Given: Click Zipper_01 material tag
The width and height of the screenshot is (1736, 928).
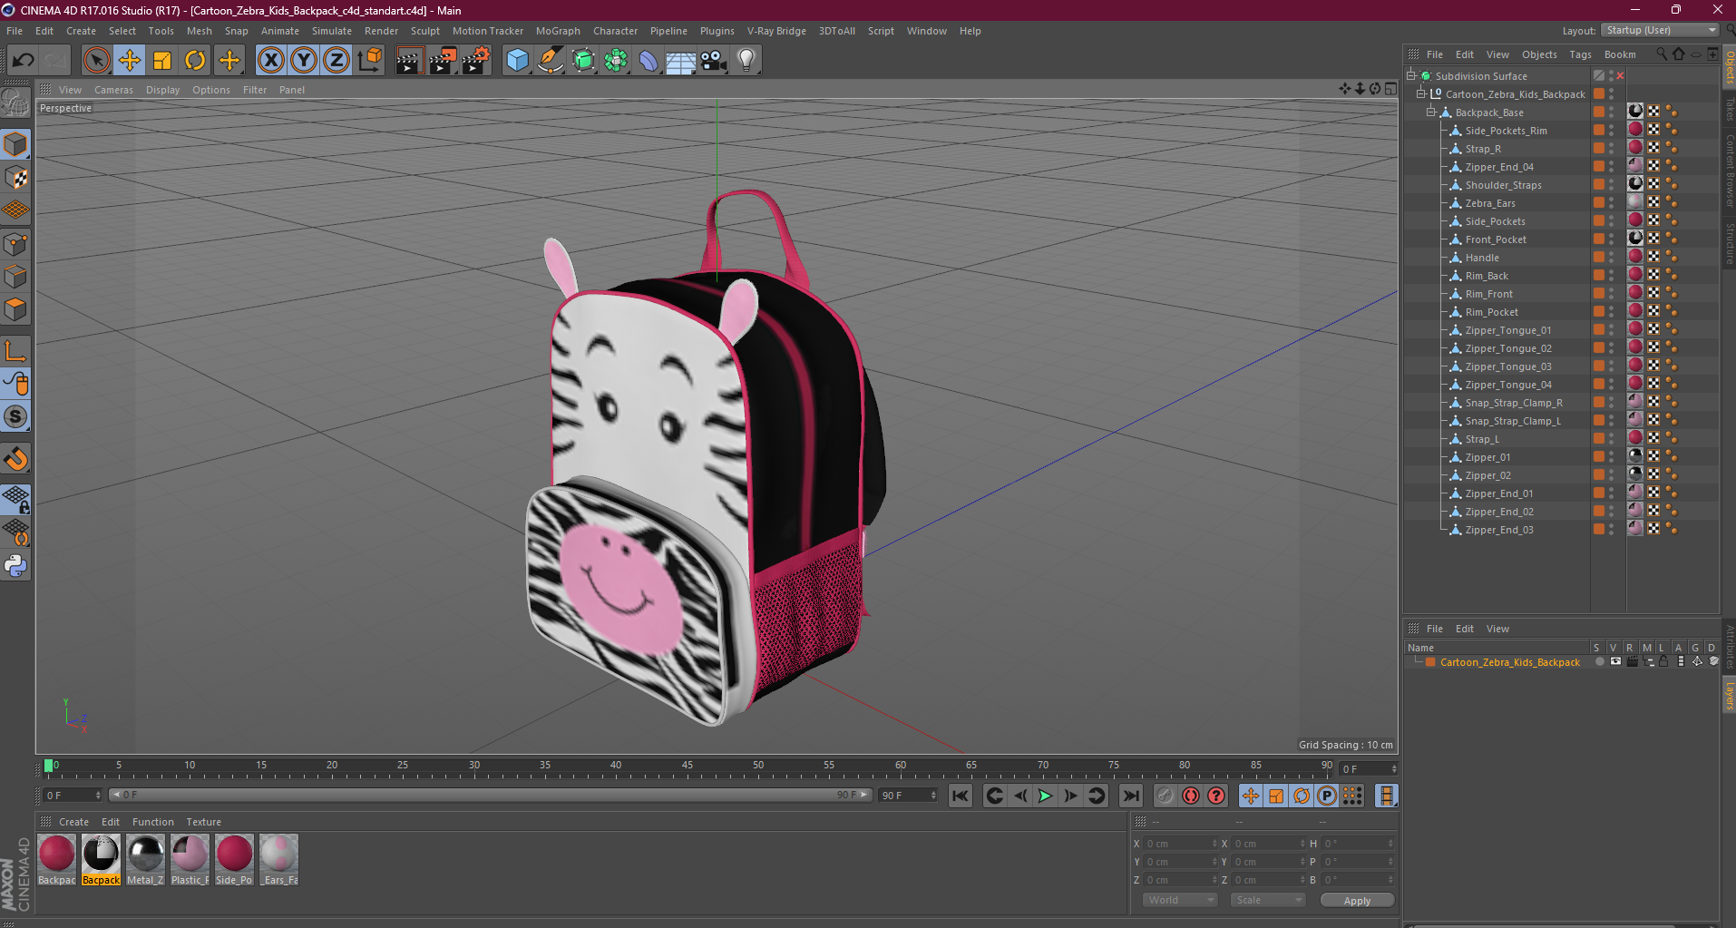Looking at the screenshot, I should (1635, 455).
